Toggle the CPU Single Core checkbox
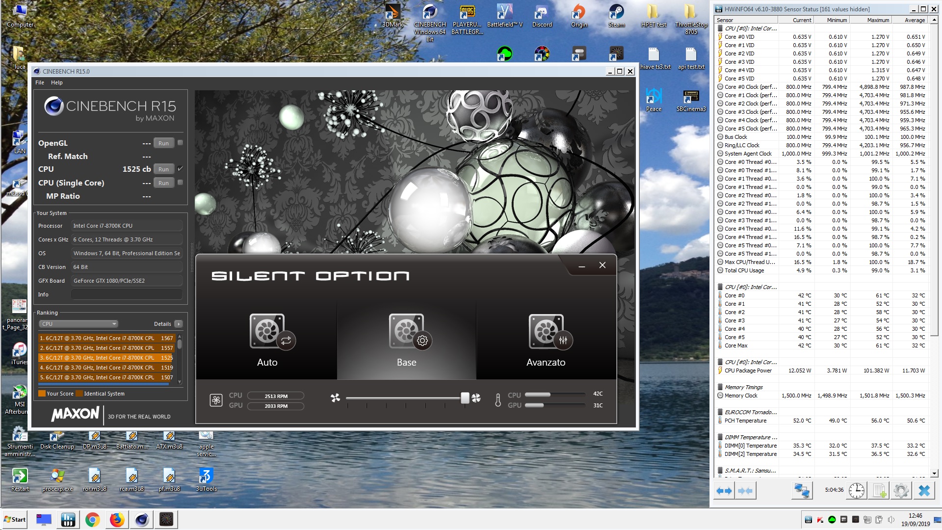The image size is (942, 530). pos(180,183)
